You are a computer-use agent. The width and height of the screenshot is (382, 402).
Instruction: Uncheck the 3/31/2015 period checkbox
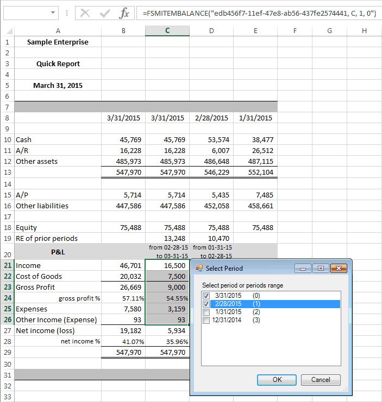coord(206,296)
